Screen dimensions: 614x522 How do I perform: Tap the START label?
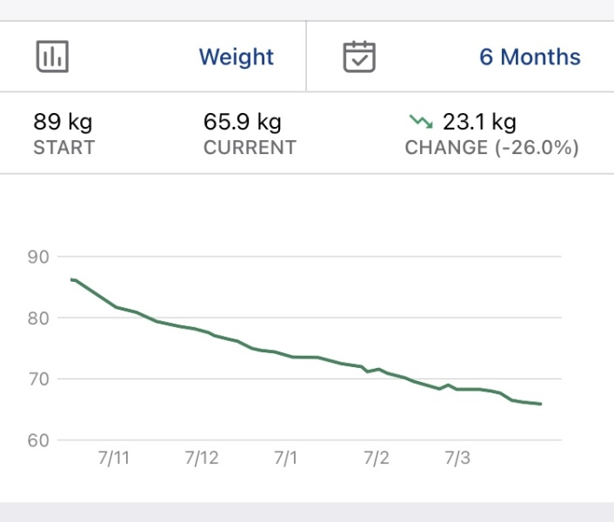pos(63,147)
